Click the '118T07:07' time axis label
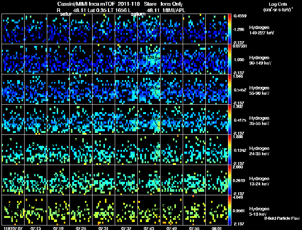 coord(13,228)
